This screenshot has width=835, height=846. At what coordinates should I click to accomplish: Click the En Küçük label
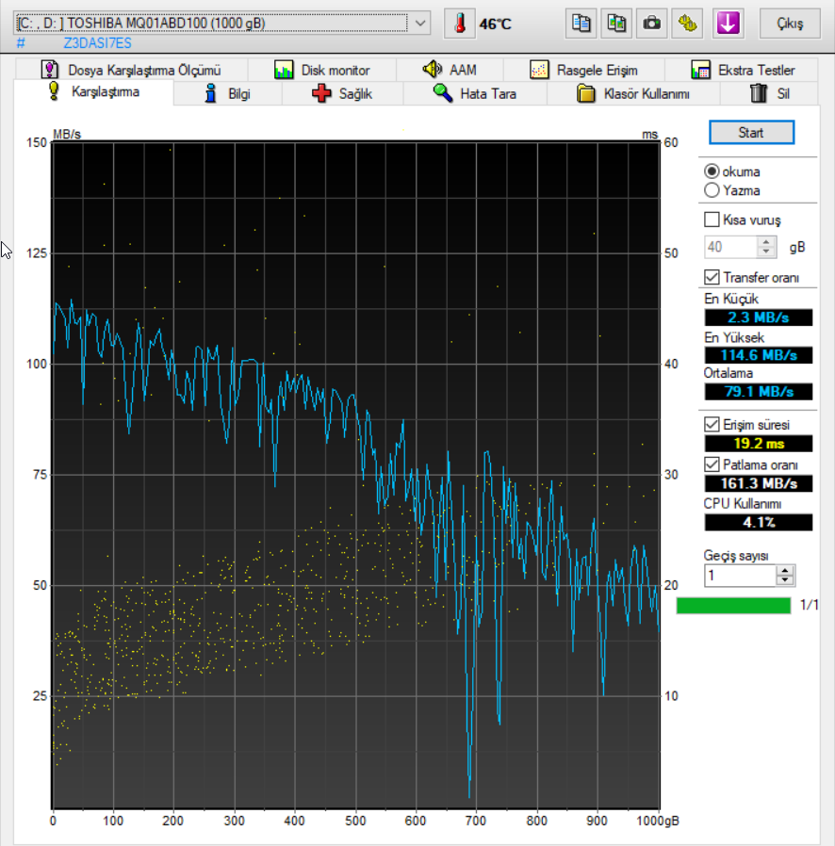[x=731, y=299]
